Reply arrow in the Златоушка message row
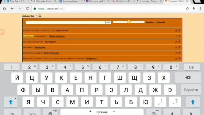The width and height of the screenshot is (204, 115). tap(176, 47)
